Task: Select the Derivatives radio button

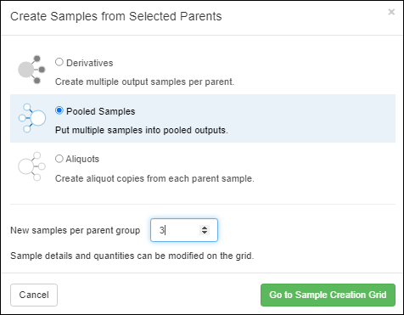Action: [x=59, y=62]
